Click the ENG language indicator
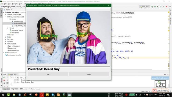The height and width of the screenshot is (97, 172). point(156,95)
